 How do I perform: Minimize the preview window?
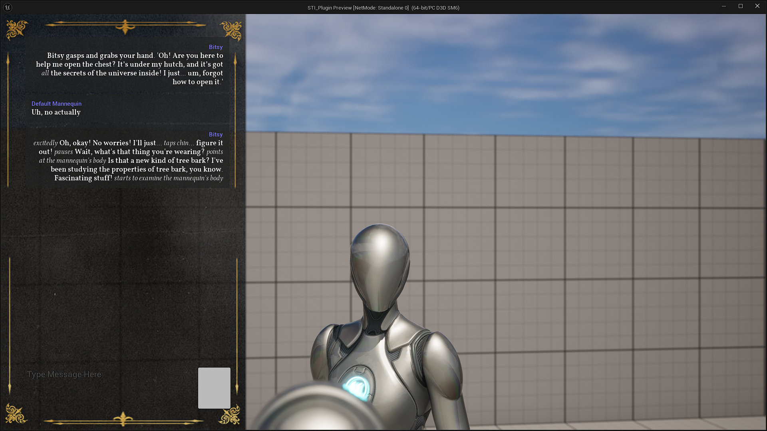(723, 6)
